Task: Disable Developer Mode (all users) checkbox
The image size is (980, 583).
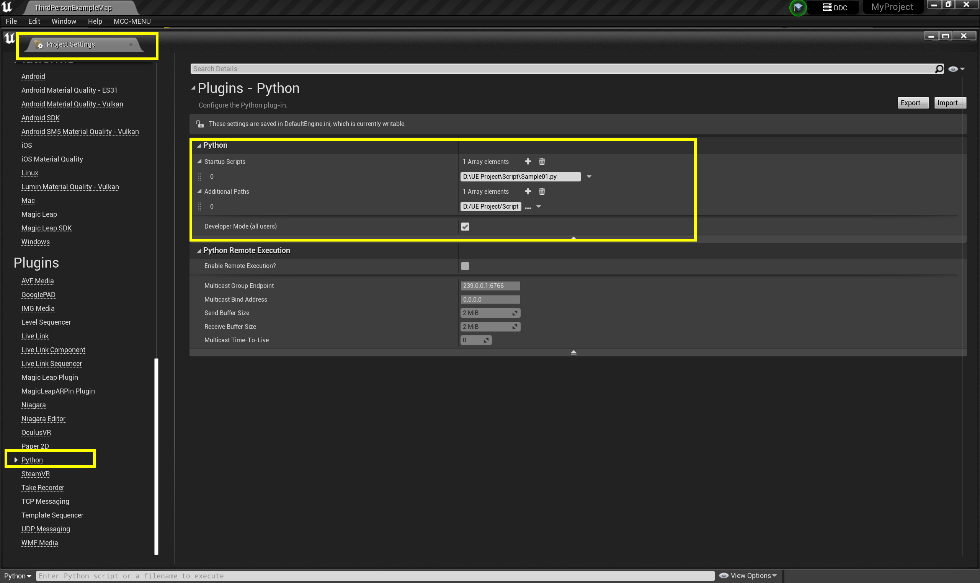Action: [x=465, y=227]
